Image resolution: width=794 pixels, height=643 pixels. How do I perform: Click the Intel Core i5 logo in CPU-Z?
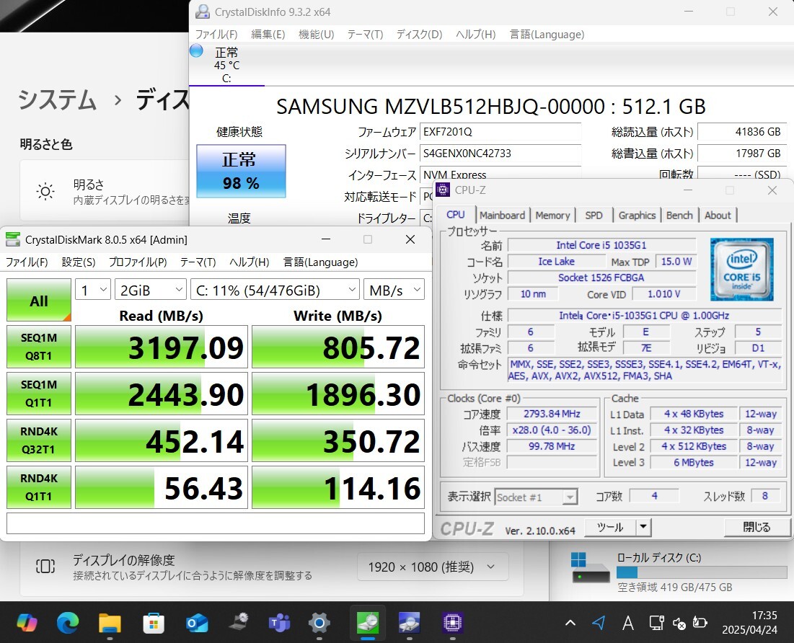pos(742,270)
